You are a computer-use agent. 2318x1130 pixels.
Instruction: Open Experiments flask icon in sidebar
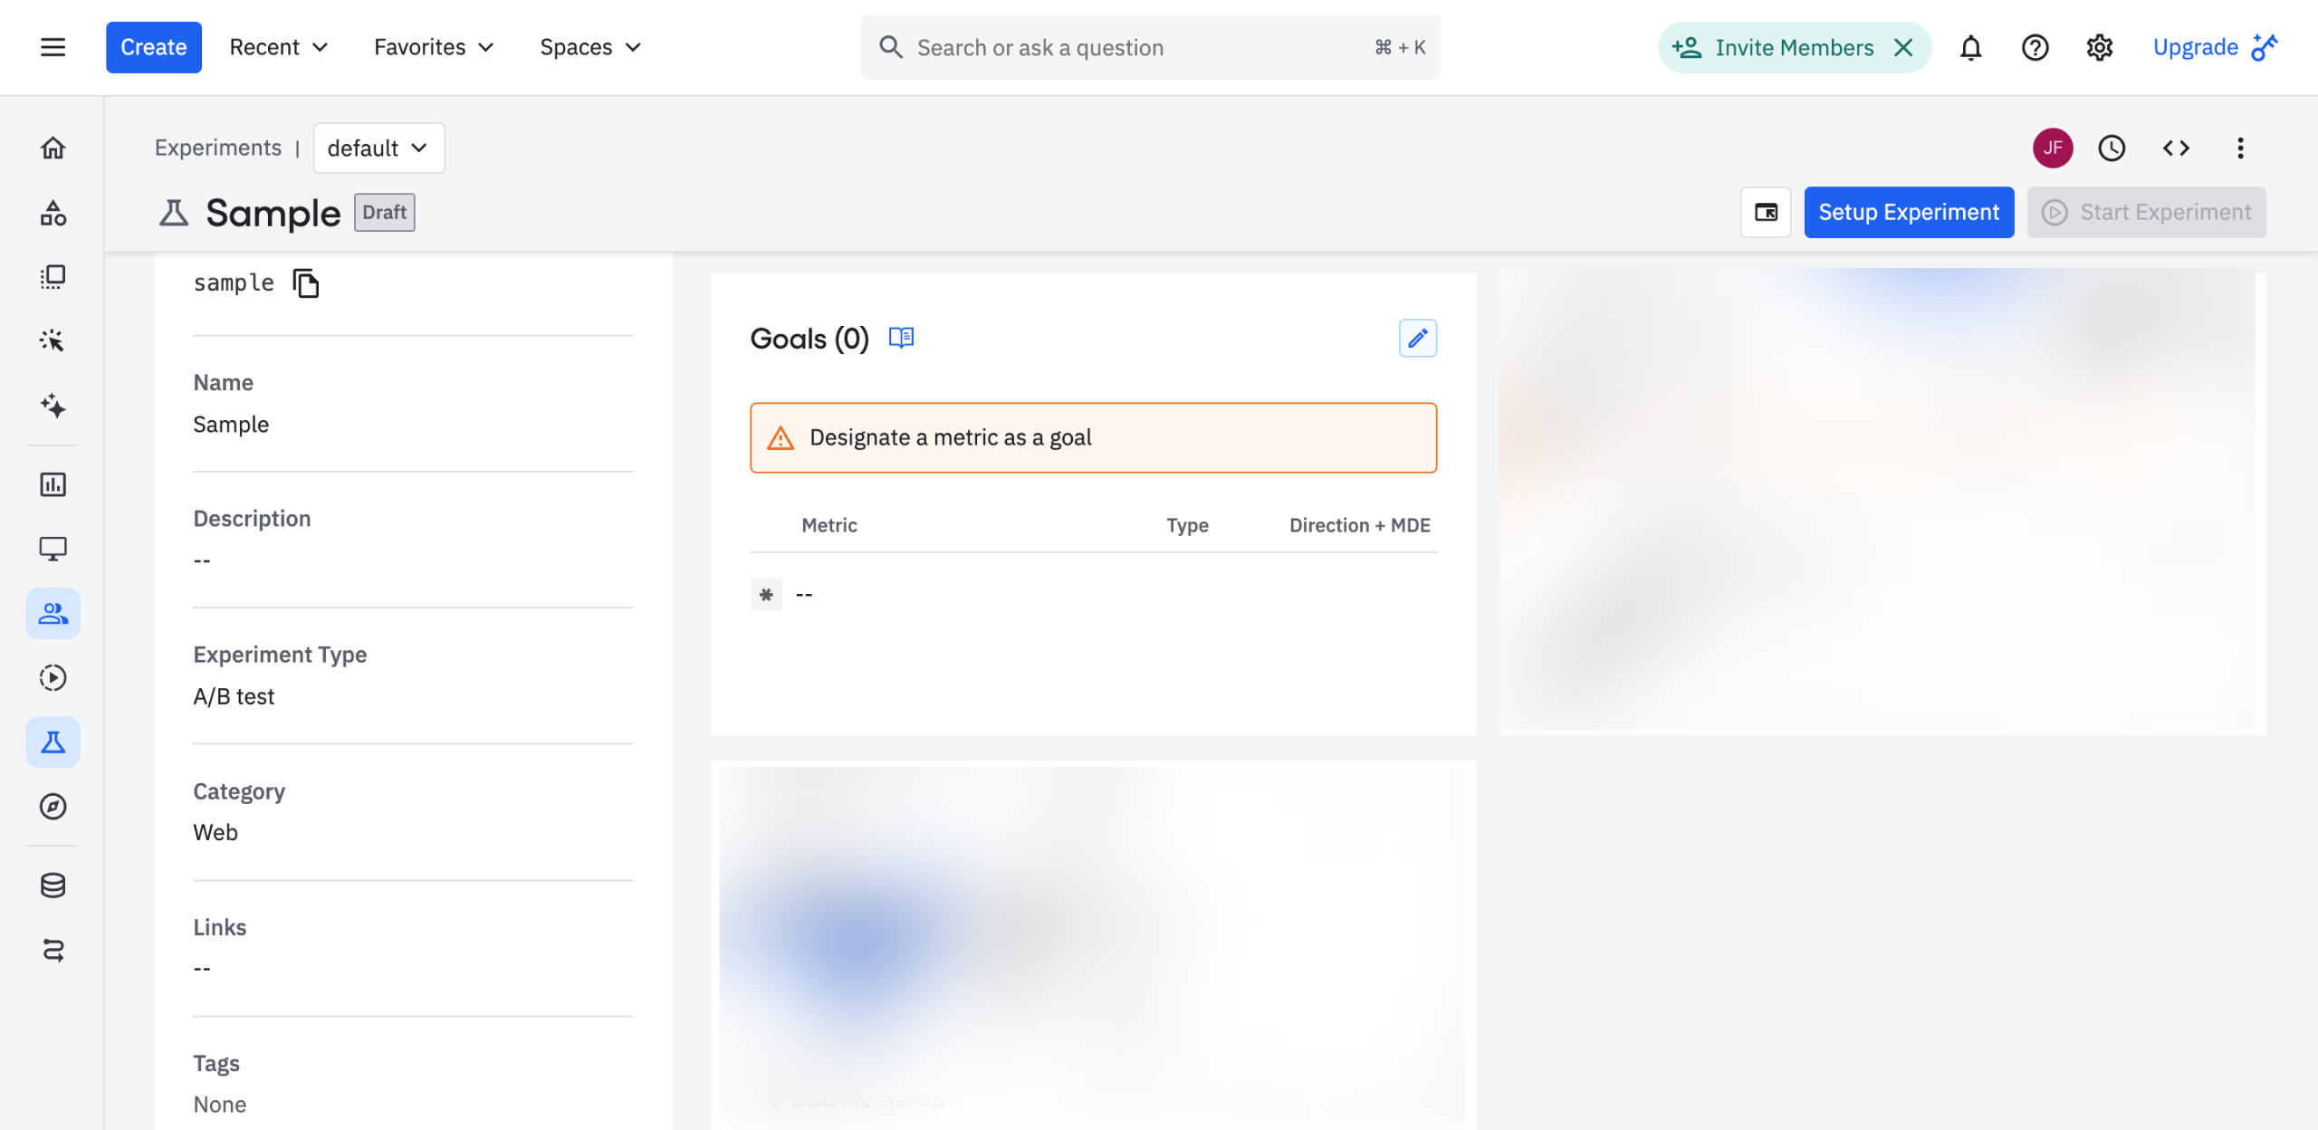(x=53, y=742)
